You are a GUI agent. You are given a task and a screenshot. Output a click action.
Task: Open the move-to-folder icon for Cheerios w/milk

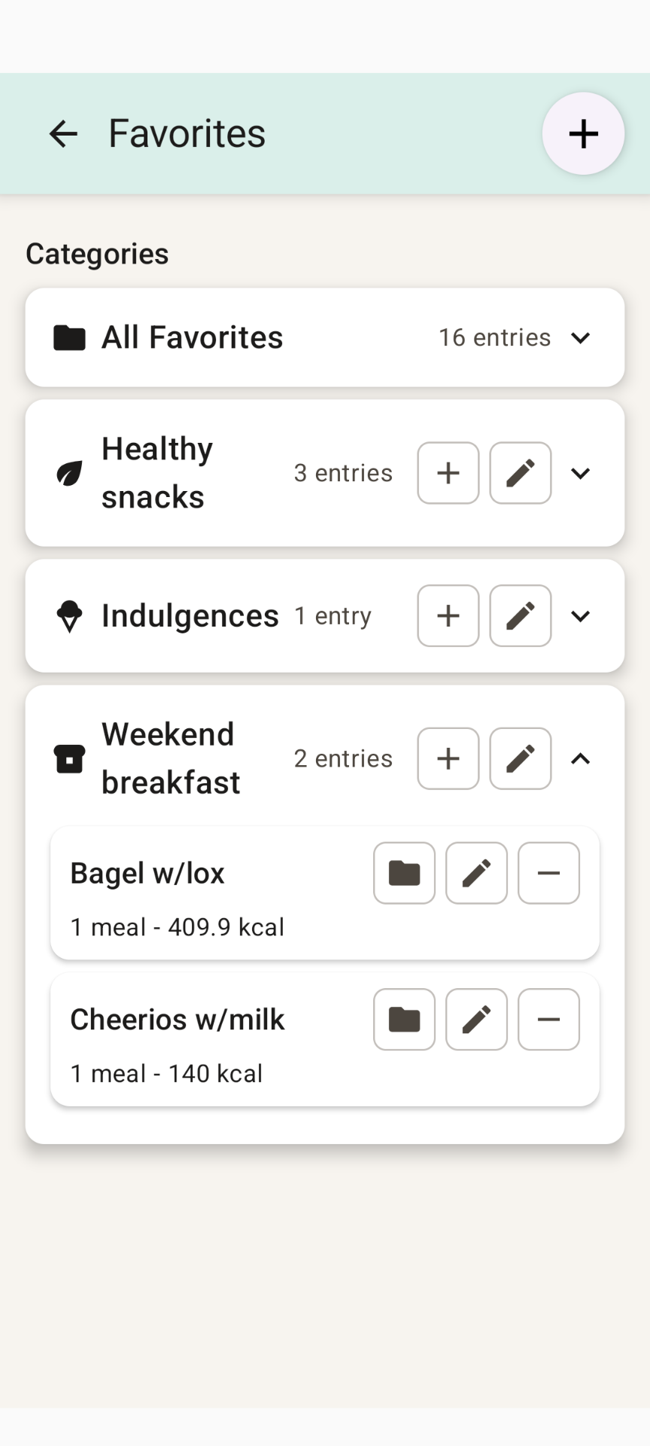404,1019
